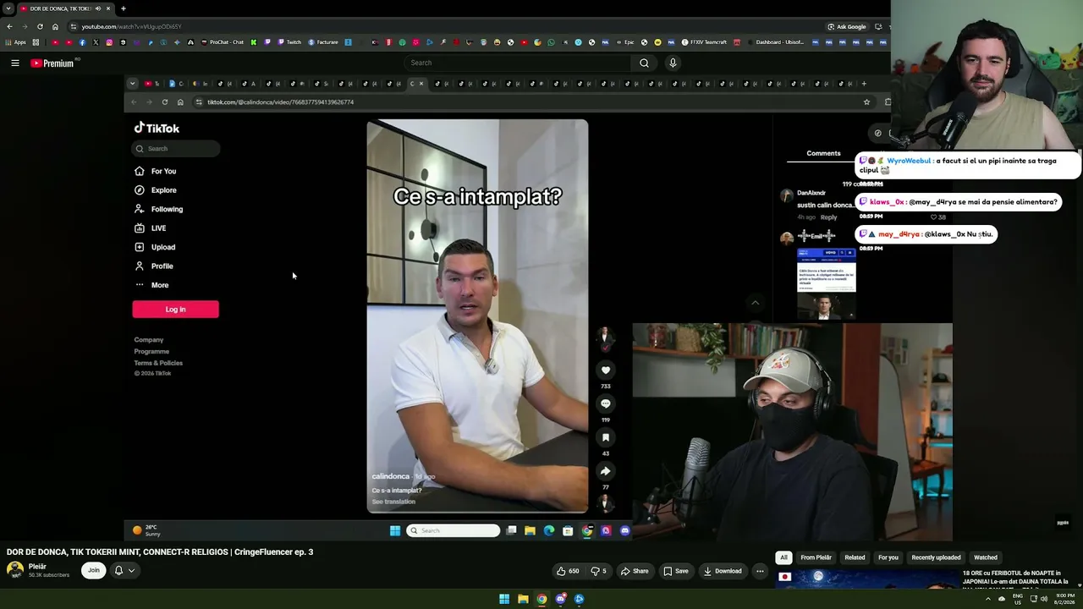Click the red TikTok Log in button

coord(175,310)
